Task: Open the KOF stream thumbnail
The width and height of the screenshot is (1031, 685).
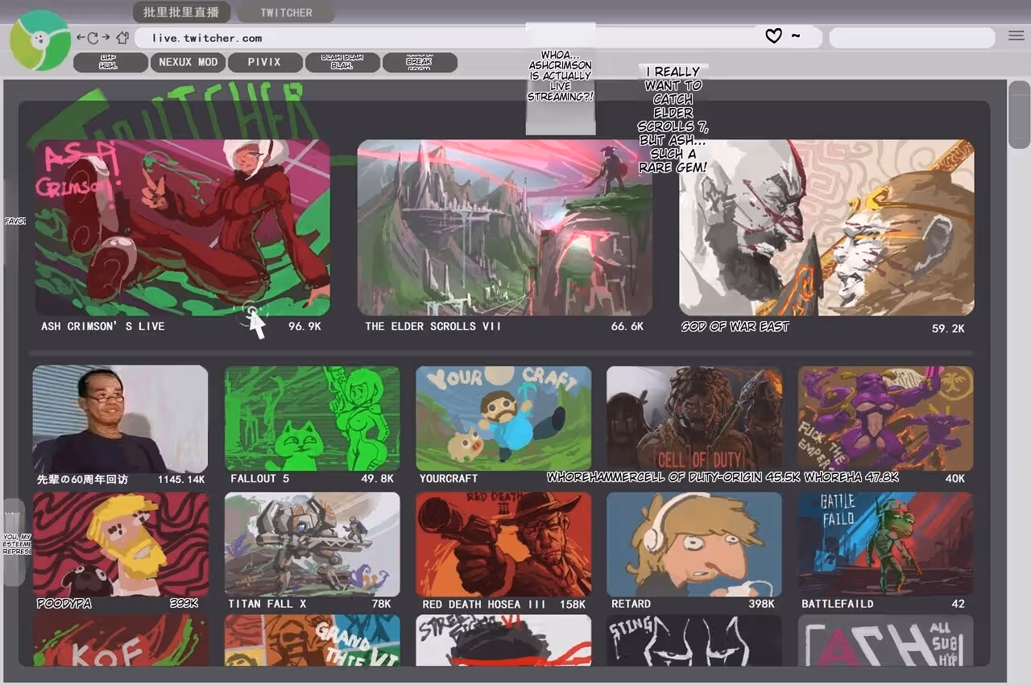Action: tap(120, 641)
